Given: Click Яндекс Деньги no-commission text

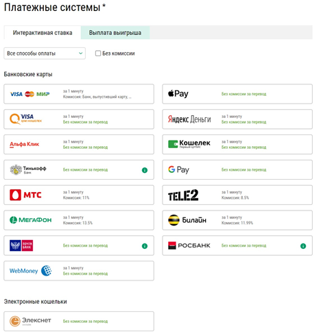Looking at the screenshot, I should [x=244, y=122].
